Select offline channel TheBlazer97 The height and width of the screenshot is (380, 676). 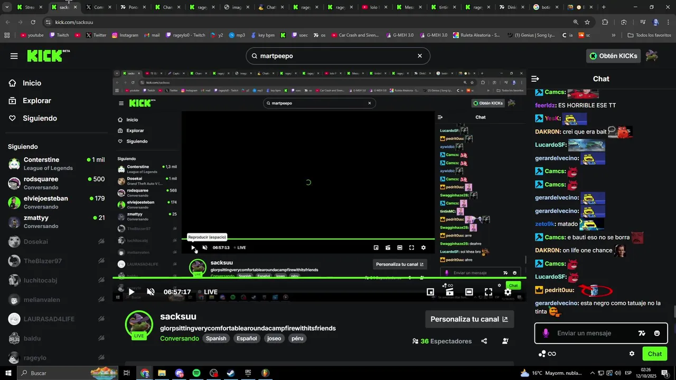coord(56,261)
